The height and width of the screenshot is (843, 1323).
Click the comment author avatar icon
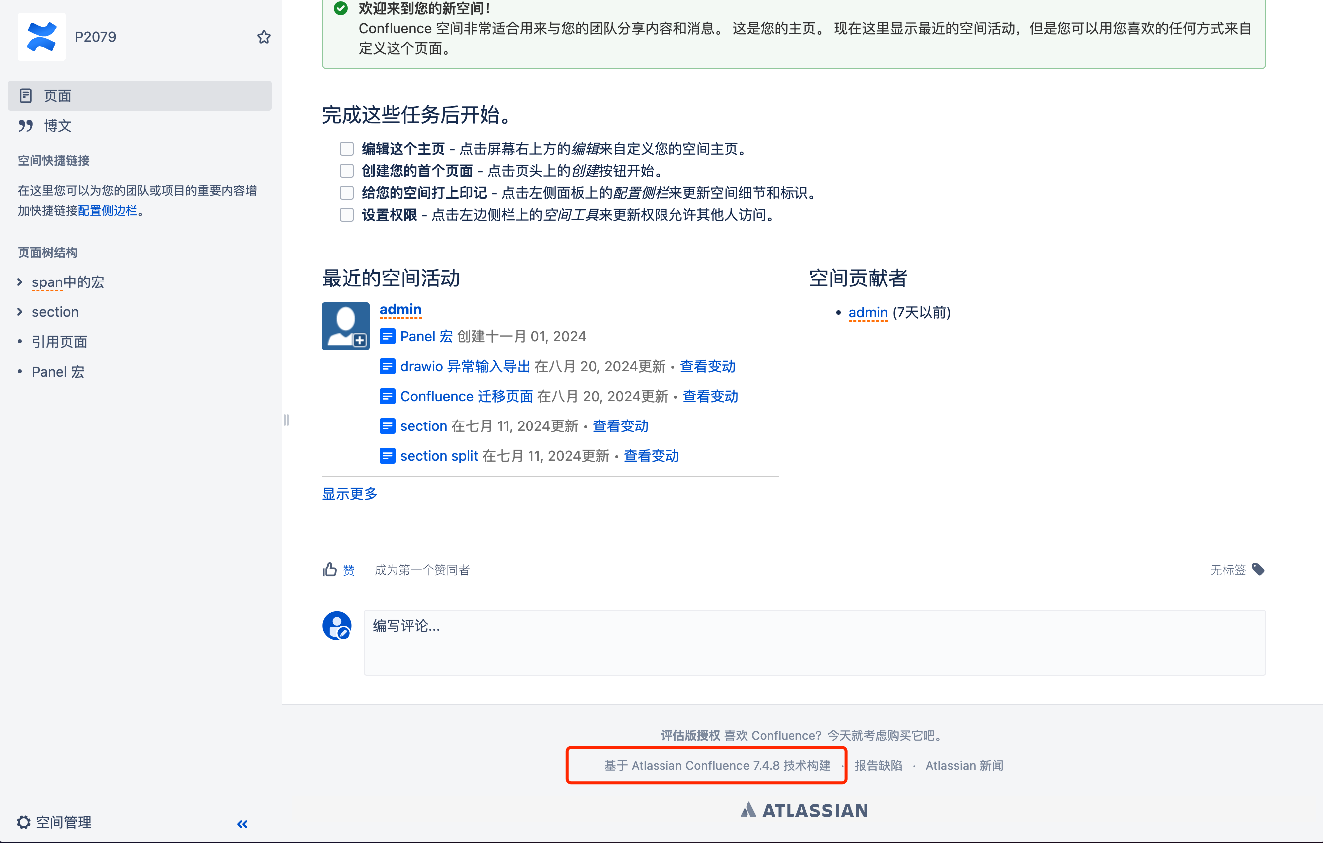(337, 626)
